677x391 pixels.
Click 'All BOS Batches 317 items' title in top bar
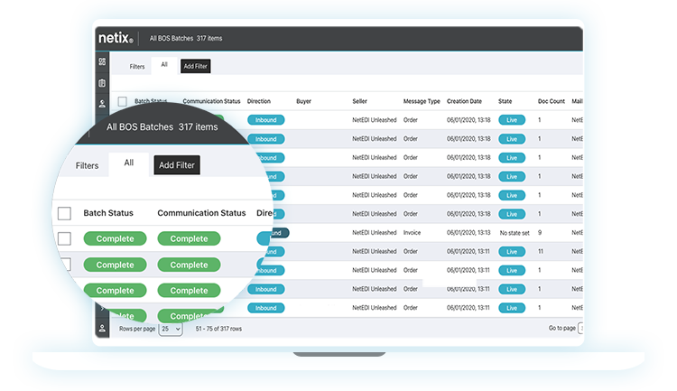click(186, 39)
